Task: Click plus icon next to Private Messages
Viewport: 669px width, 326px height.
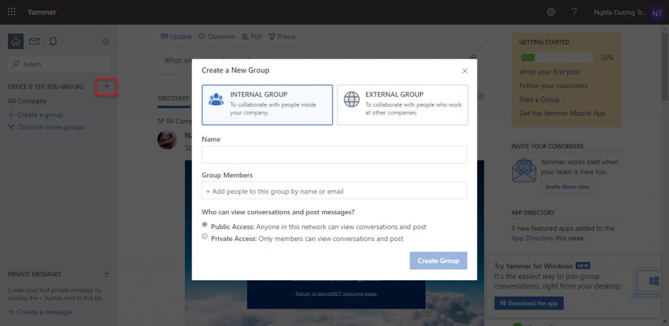Action: pyautogui.click(x=106, y=274)
